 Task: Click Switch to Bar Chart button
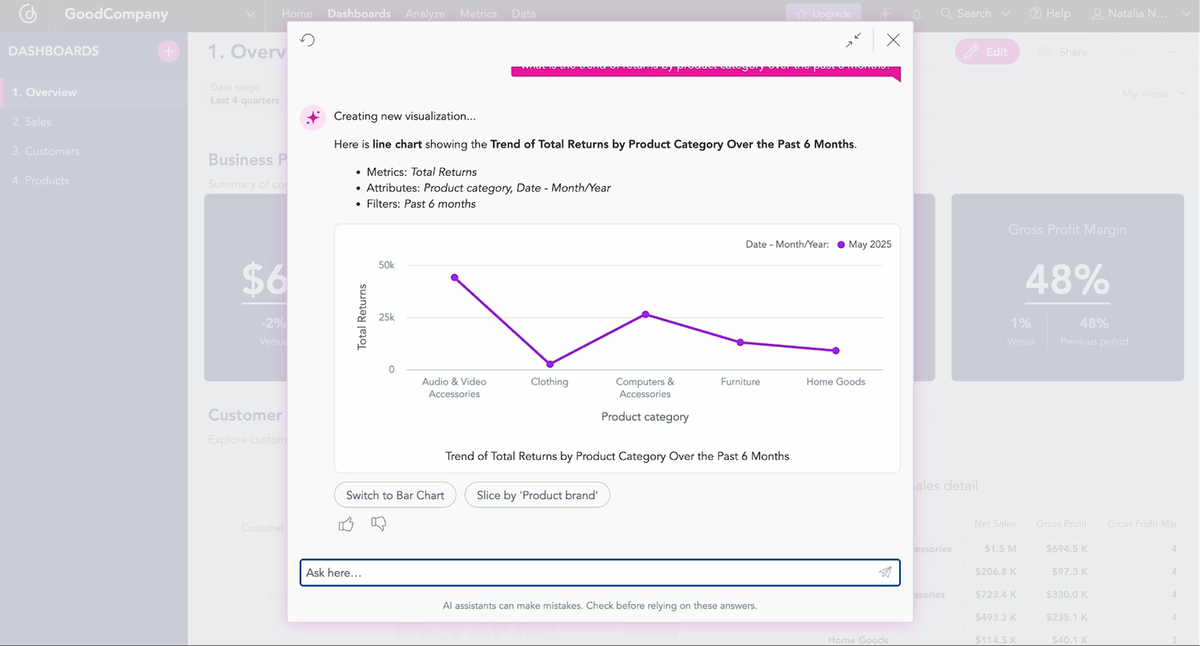click(395, 496)
